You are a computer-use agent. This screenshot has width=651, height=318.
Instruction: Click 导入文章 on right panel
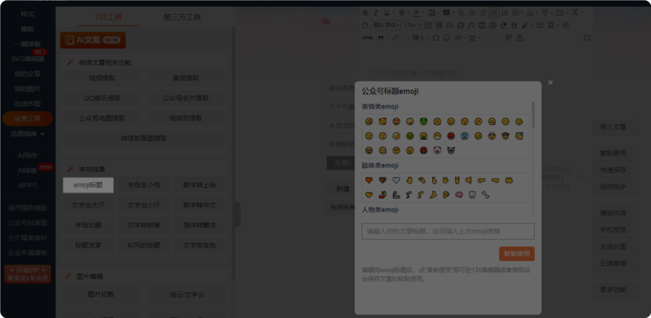point(613,127)
